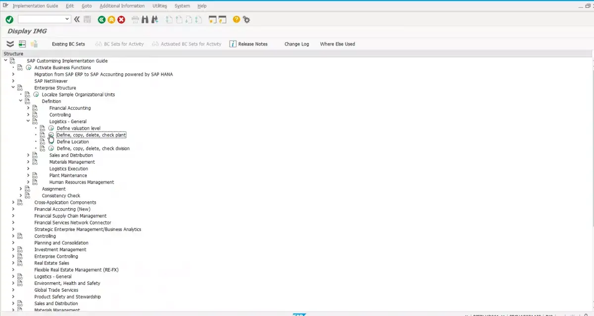Click the collapse command field double-arrow icon
The image size is (594, 316).
click(x=77, y=19)
